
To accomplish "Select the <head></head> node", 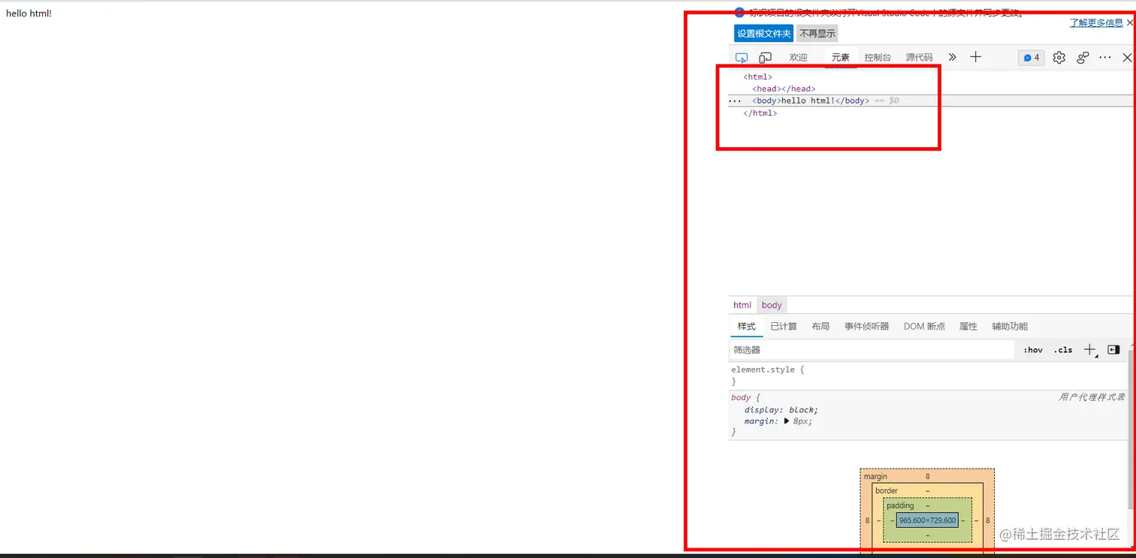I will coord(784,89).
